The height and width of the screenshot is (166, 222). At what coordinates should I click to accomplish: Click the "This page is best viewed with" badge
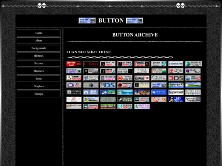(159, 78)
